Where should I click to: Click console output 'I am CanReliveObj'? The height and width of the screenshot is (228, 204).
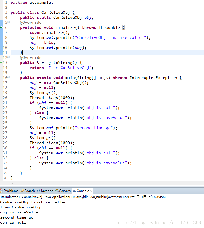[20, 207]
